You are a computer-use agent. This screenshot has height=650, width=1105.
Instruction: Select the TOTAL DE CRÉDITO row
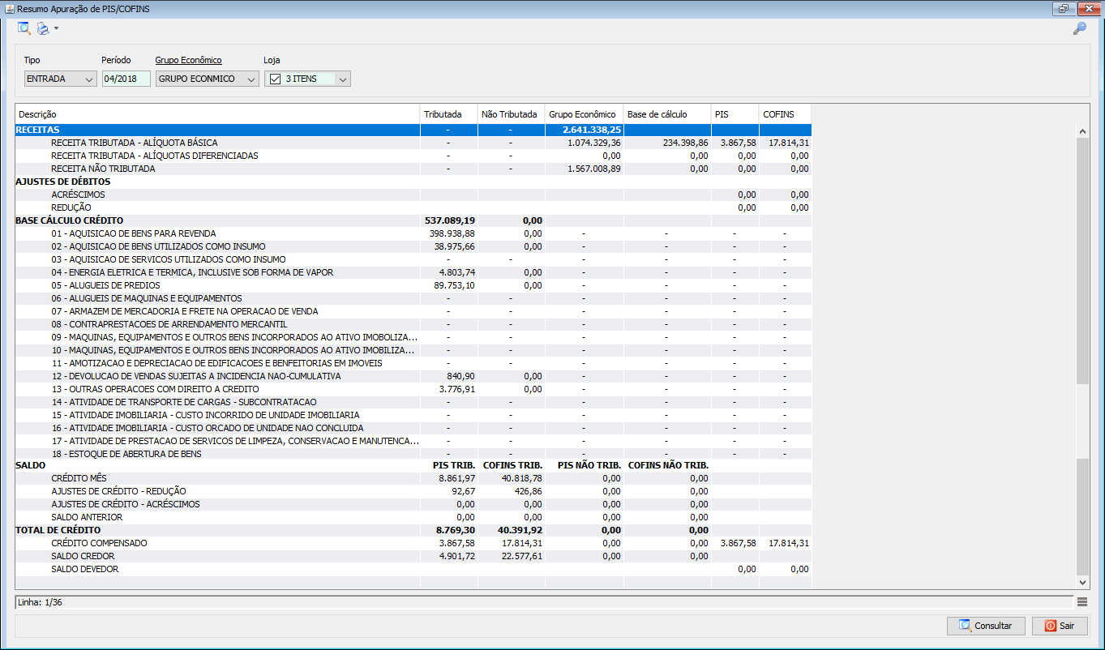pos(413,530)
